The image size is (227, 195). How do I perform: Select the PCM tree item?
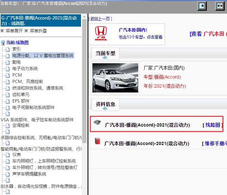17,75
